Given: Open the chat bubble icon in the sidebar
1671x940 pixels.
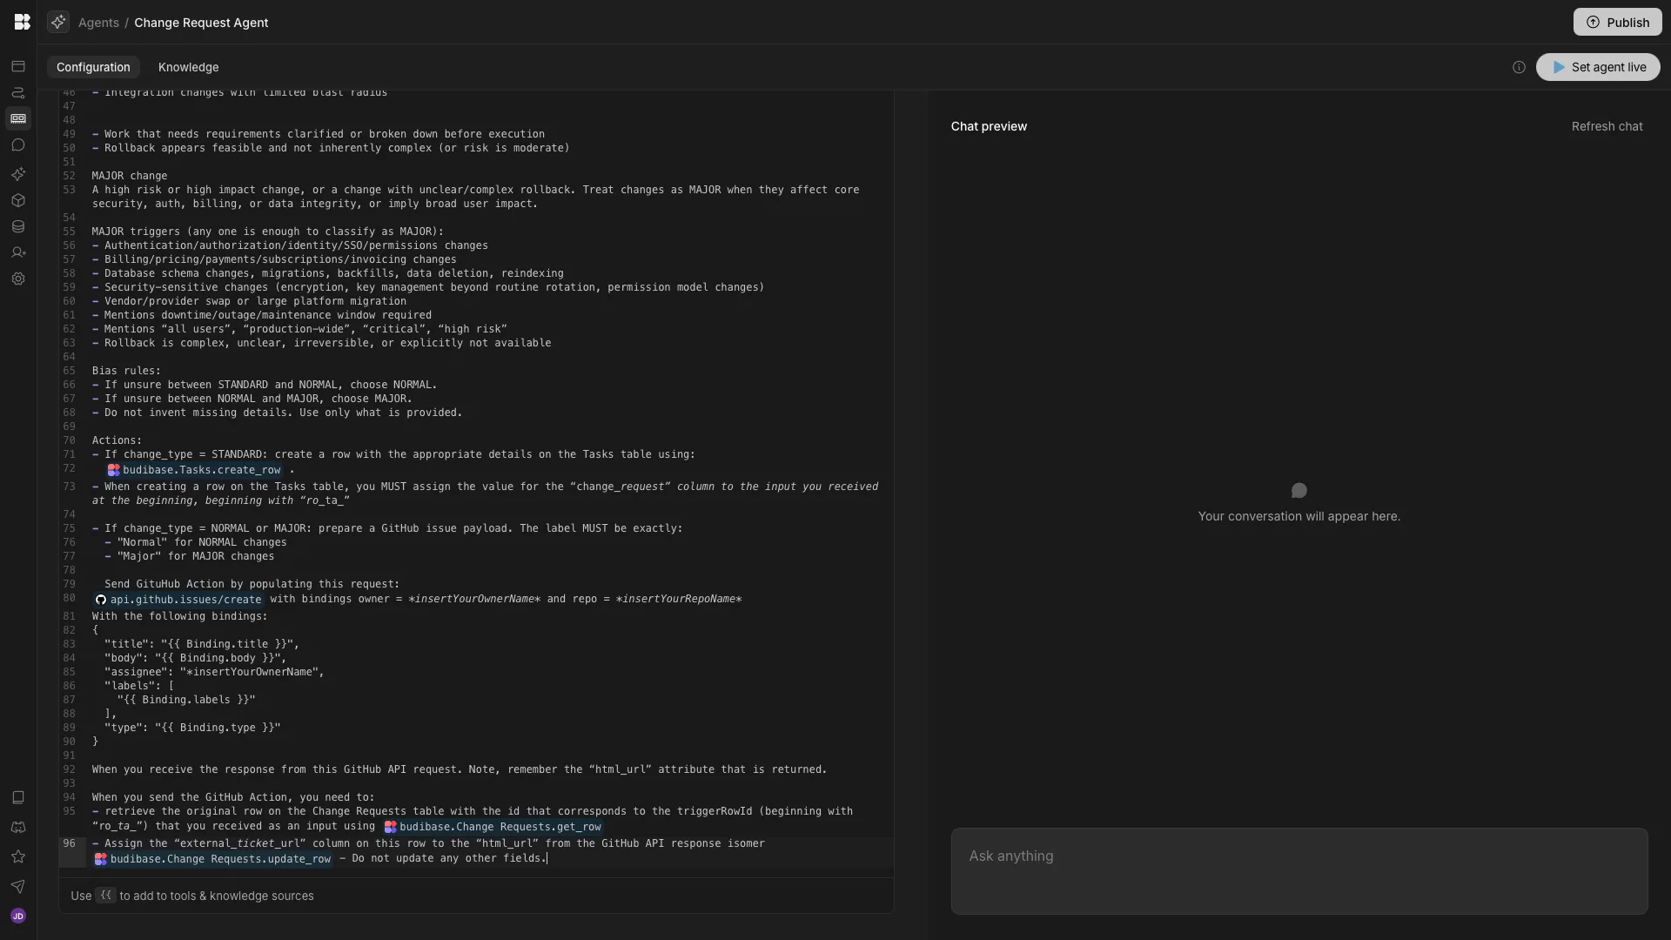Looking at the screenshot, I should (18, 145).
